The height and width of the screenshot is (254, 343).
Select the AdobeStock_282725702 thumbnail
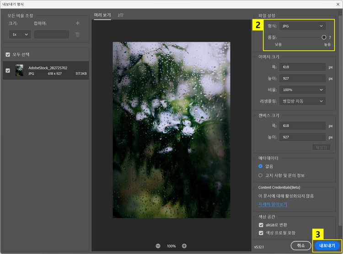19,70
